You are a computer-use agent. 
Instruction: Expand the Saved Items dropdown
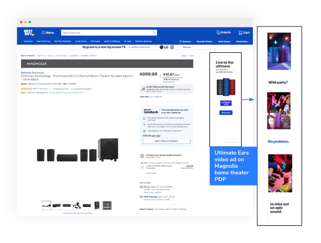[x=243, y=42]
